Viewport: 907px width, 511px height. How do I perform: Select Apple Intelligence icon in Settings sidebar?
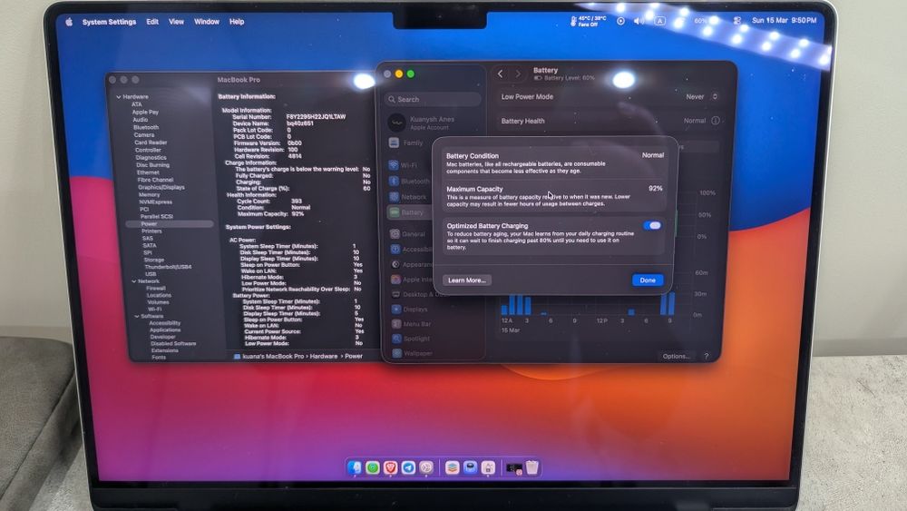click(x=395, y=280)
